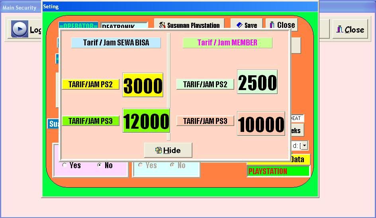Click the member PS2 2500 rate field
Viewport: 376px width, 218px height.
pyautogui.click(x=257, y=82)
